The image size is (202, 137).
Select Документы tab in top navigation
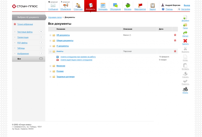(91, 6)
